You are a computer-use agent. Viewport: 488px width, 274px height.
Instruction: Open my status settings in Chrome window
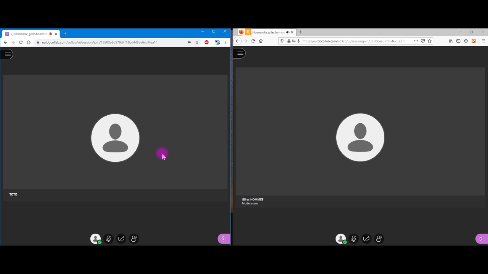point(95,239)
